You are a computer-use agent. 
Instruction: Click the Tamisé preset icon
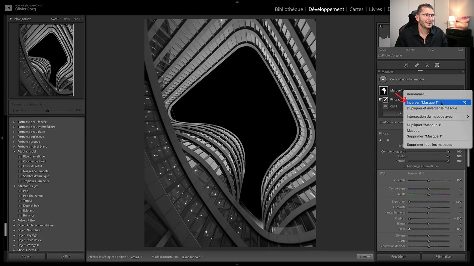20,201
